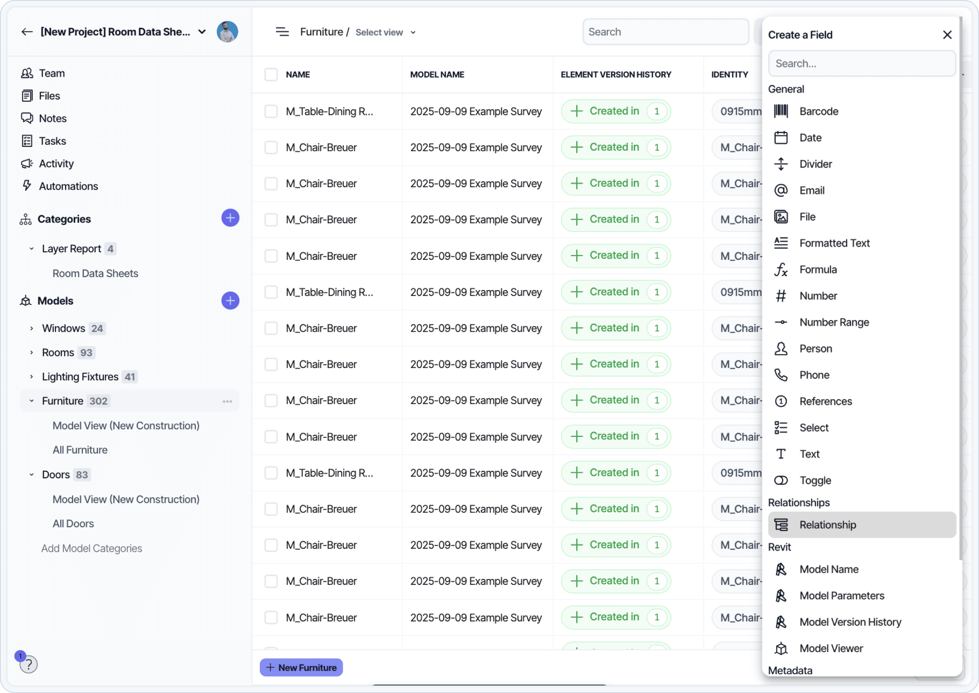Click the New Furniture button
This screenshot has height=693, width=979.
301,667
